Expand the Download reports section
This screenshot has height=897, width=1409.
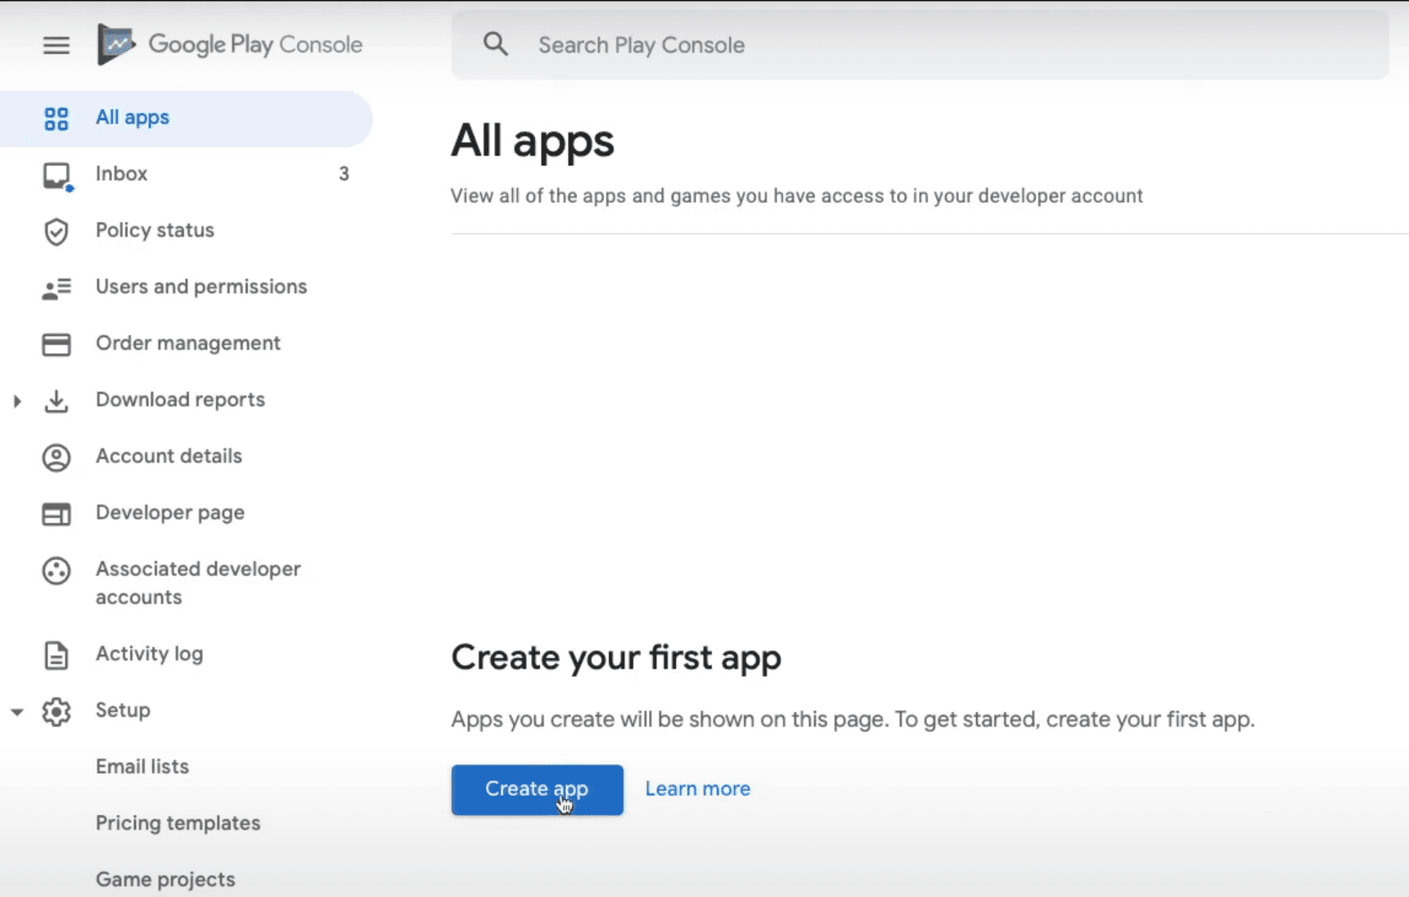click(x=17, y=401)
